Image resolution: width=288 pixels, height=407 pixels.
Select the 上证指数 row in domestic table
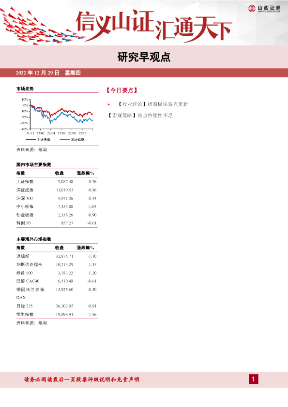[57, 181]
